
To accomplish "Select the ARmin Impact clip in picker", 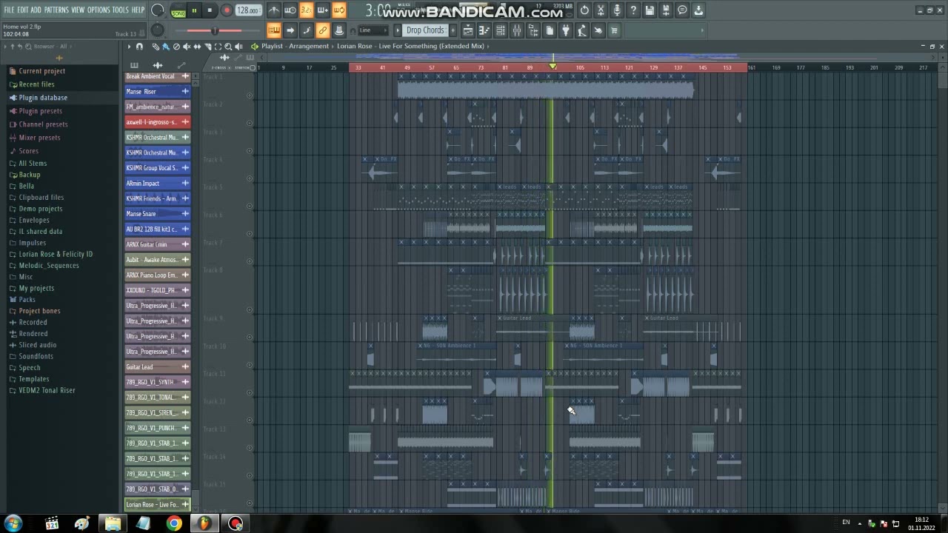I will [x=158, y=184].
